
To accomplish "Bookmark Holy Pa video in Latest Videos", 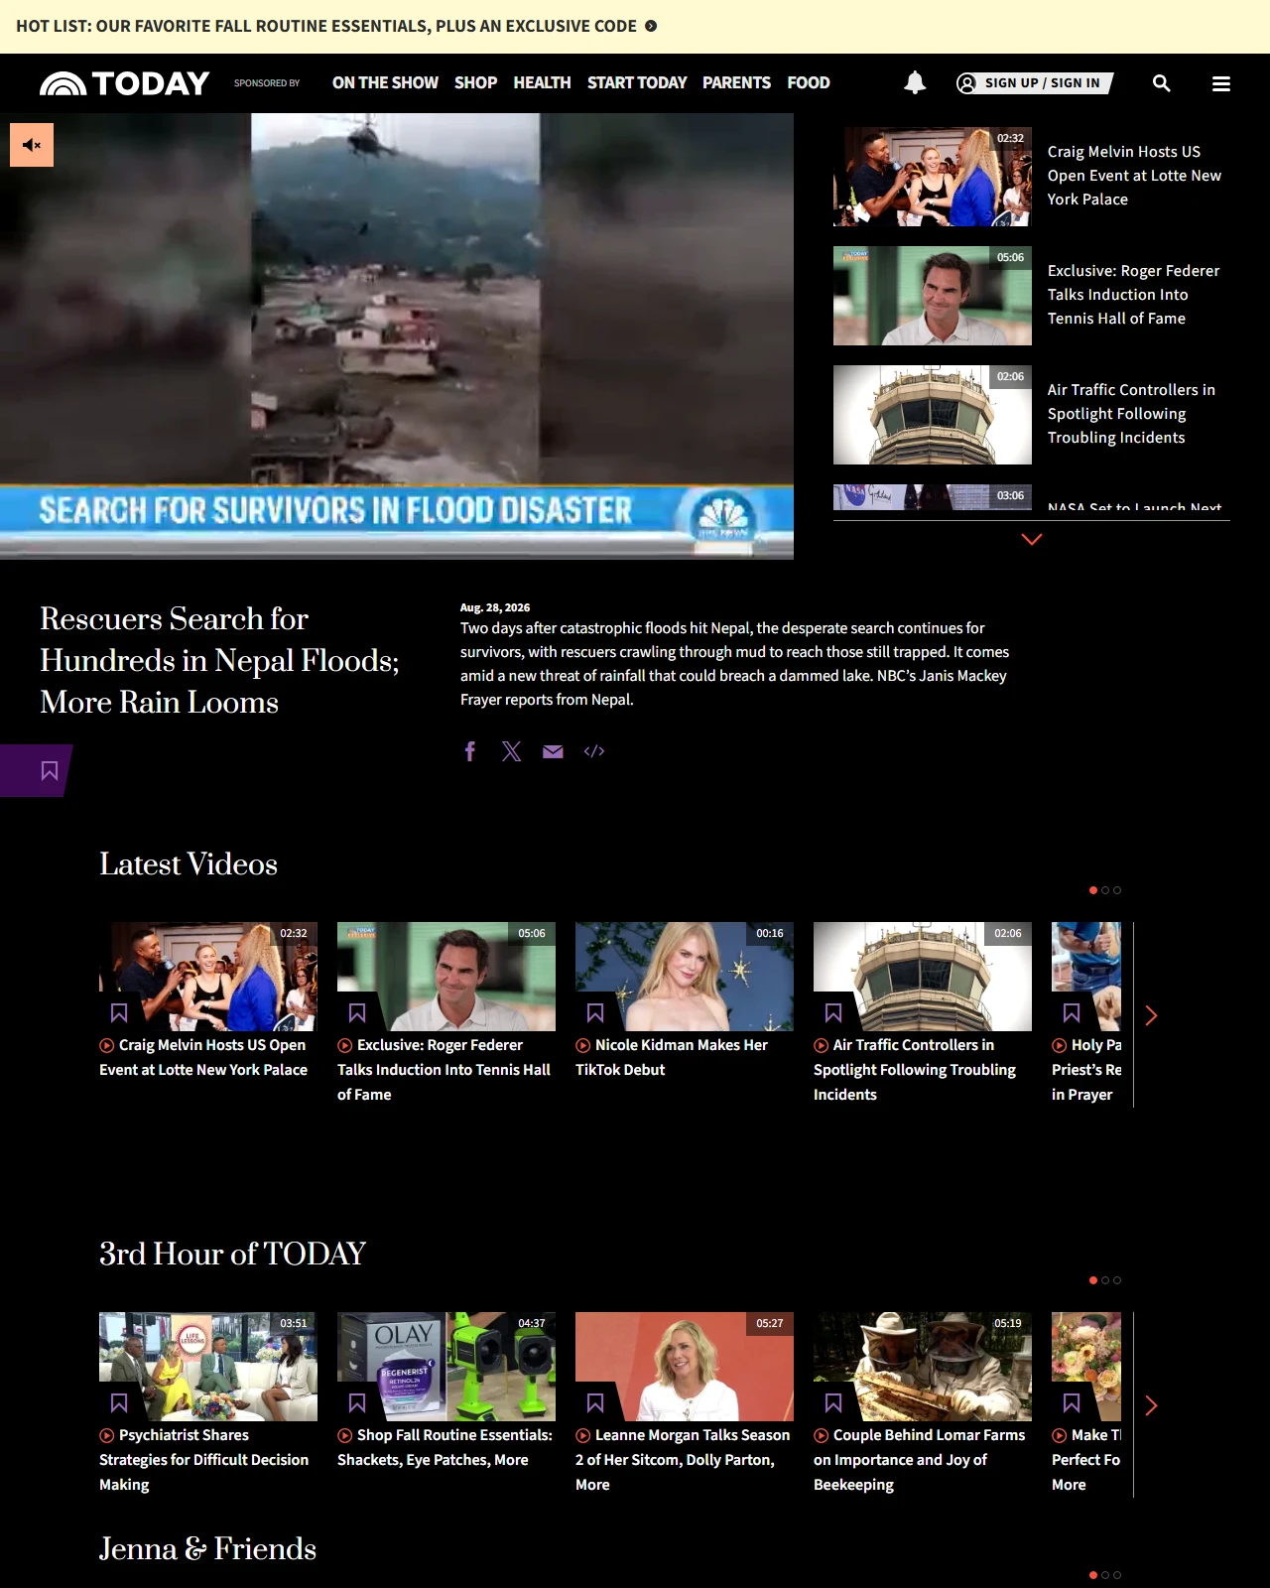I will point(1072,1013).
